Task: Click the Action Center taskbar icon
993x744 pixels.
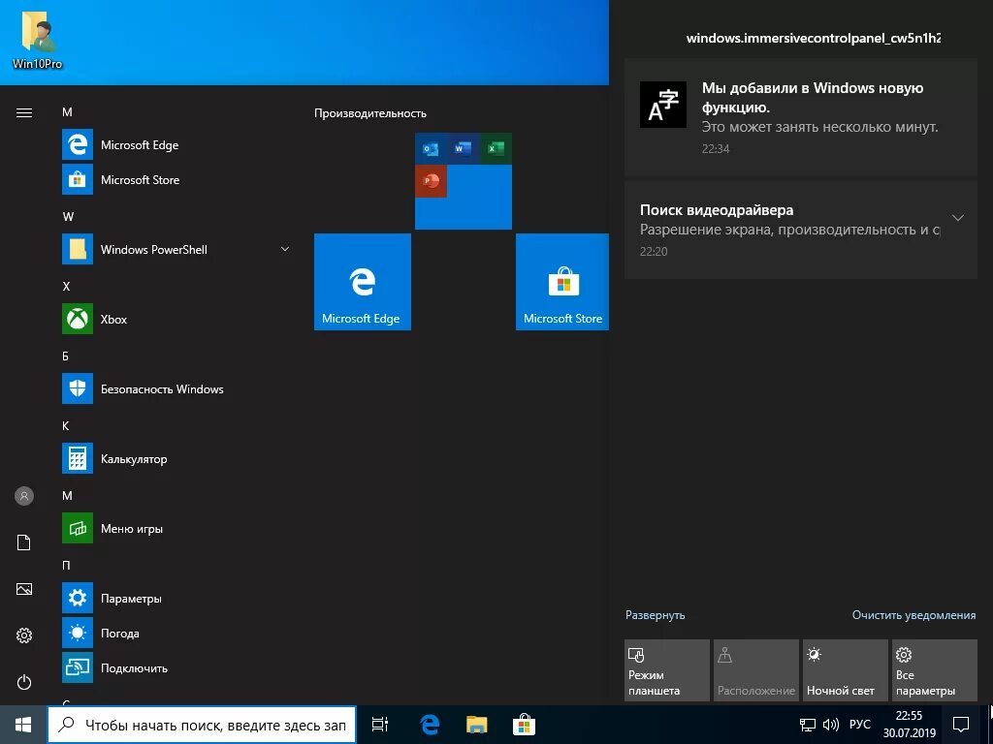Action: click(961, 725)
